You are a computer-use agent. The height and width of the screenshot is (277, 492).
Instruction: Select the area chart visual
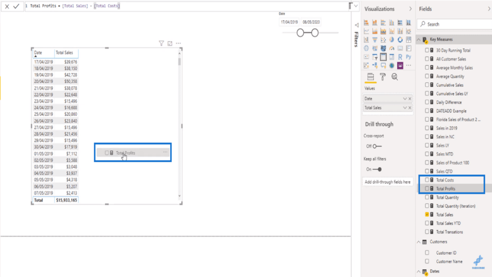pos(375,31)
